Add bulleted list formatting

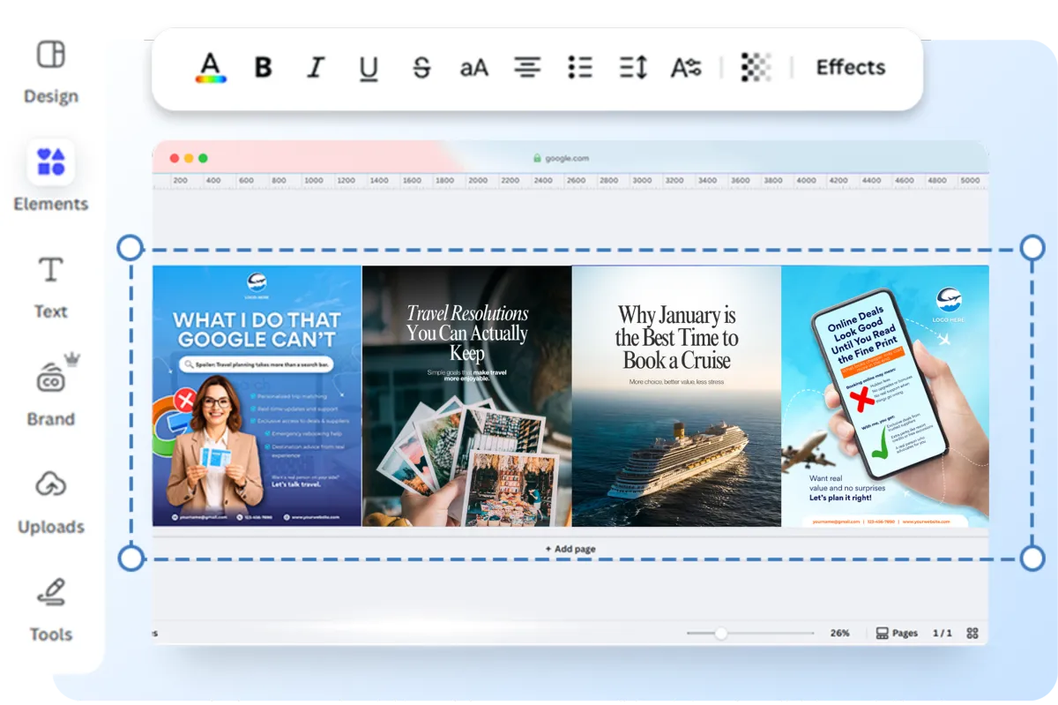580,68
